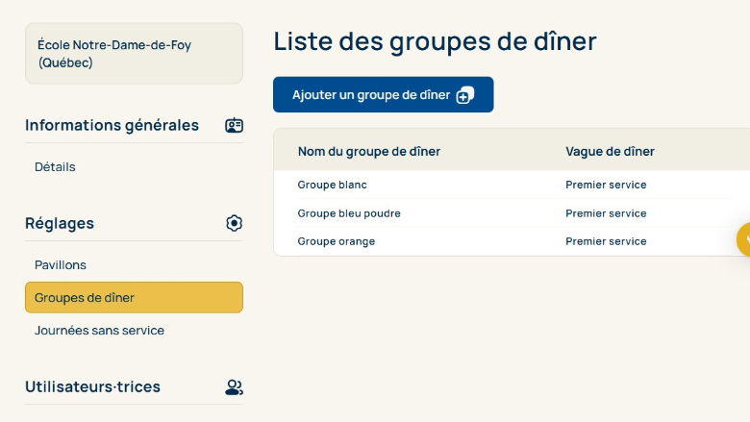The image size is (750, 422).
Task: Open the Groupe orange row
Action: click(x=337, y=241)
